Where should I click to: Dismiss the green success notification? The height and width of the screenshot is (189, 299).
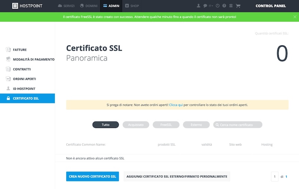click(x=295, y=17)
